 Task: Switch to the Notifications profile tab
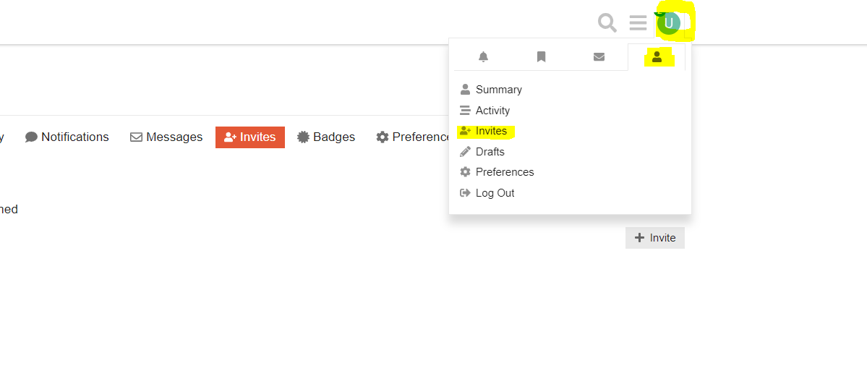[x=67, y=137]
